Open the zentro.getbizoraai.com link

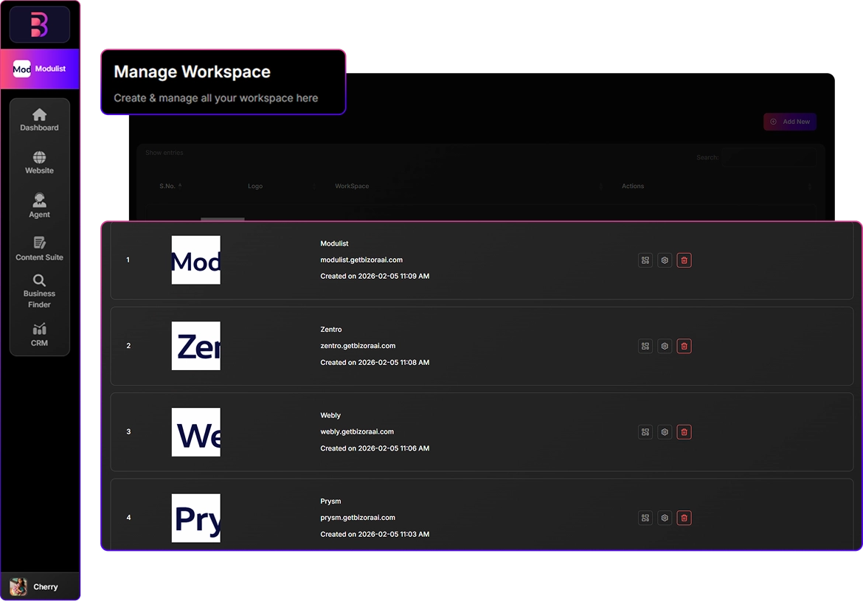(x=358, y=346)
